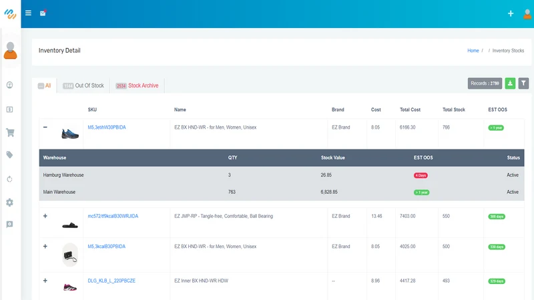Click the pink sneaker product thumbnail
This screenshot has height=300, width=534.
point(70,287)
